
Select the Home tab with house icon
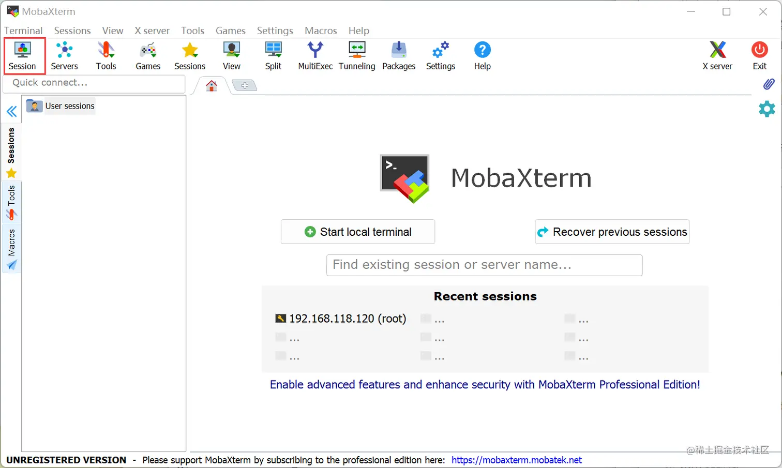[211, 85]
